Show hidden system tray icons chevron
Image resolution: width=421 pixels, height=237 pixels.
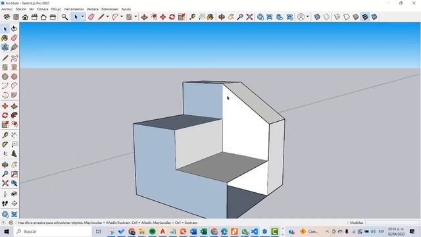click(x=327, y=231)
